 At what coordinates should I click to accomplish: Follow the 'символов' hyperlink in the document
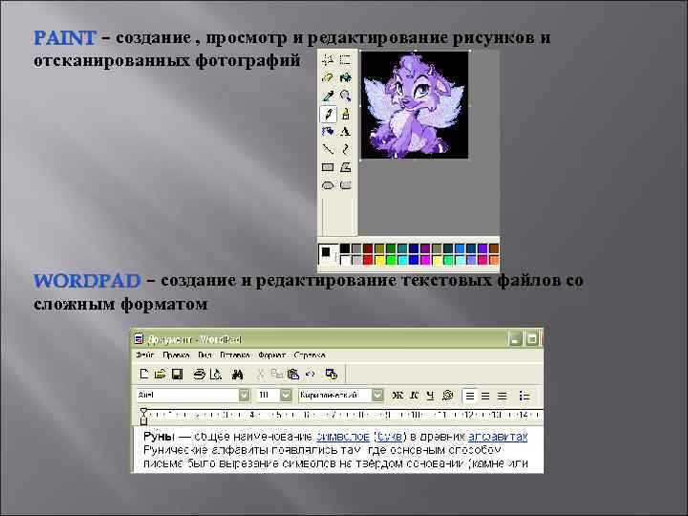click(343, 437)
